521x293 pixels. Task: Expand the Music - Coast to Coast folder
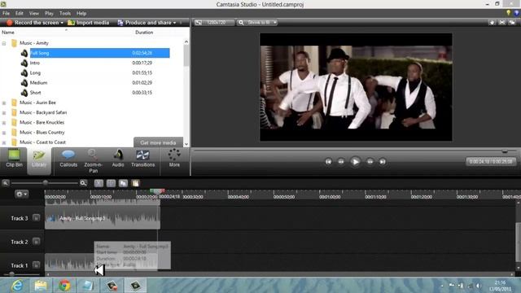[x=4, y=143]
